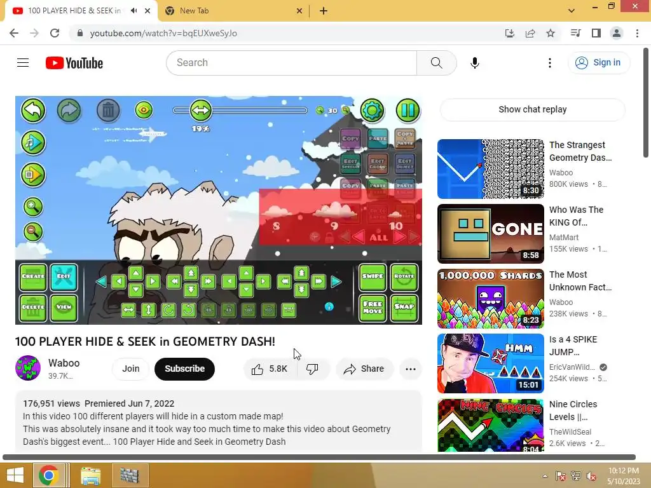This screenshot has height=488, width=651.
Task: Start voice search with the microphone
Action: [x=474, y=63]
